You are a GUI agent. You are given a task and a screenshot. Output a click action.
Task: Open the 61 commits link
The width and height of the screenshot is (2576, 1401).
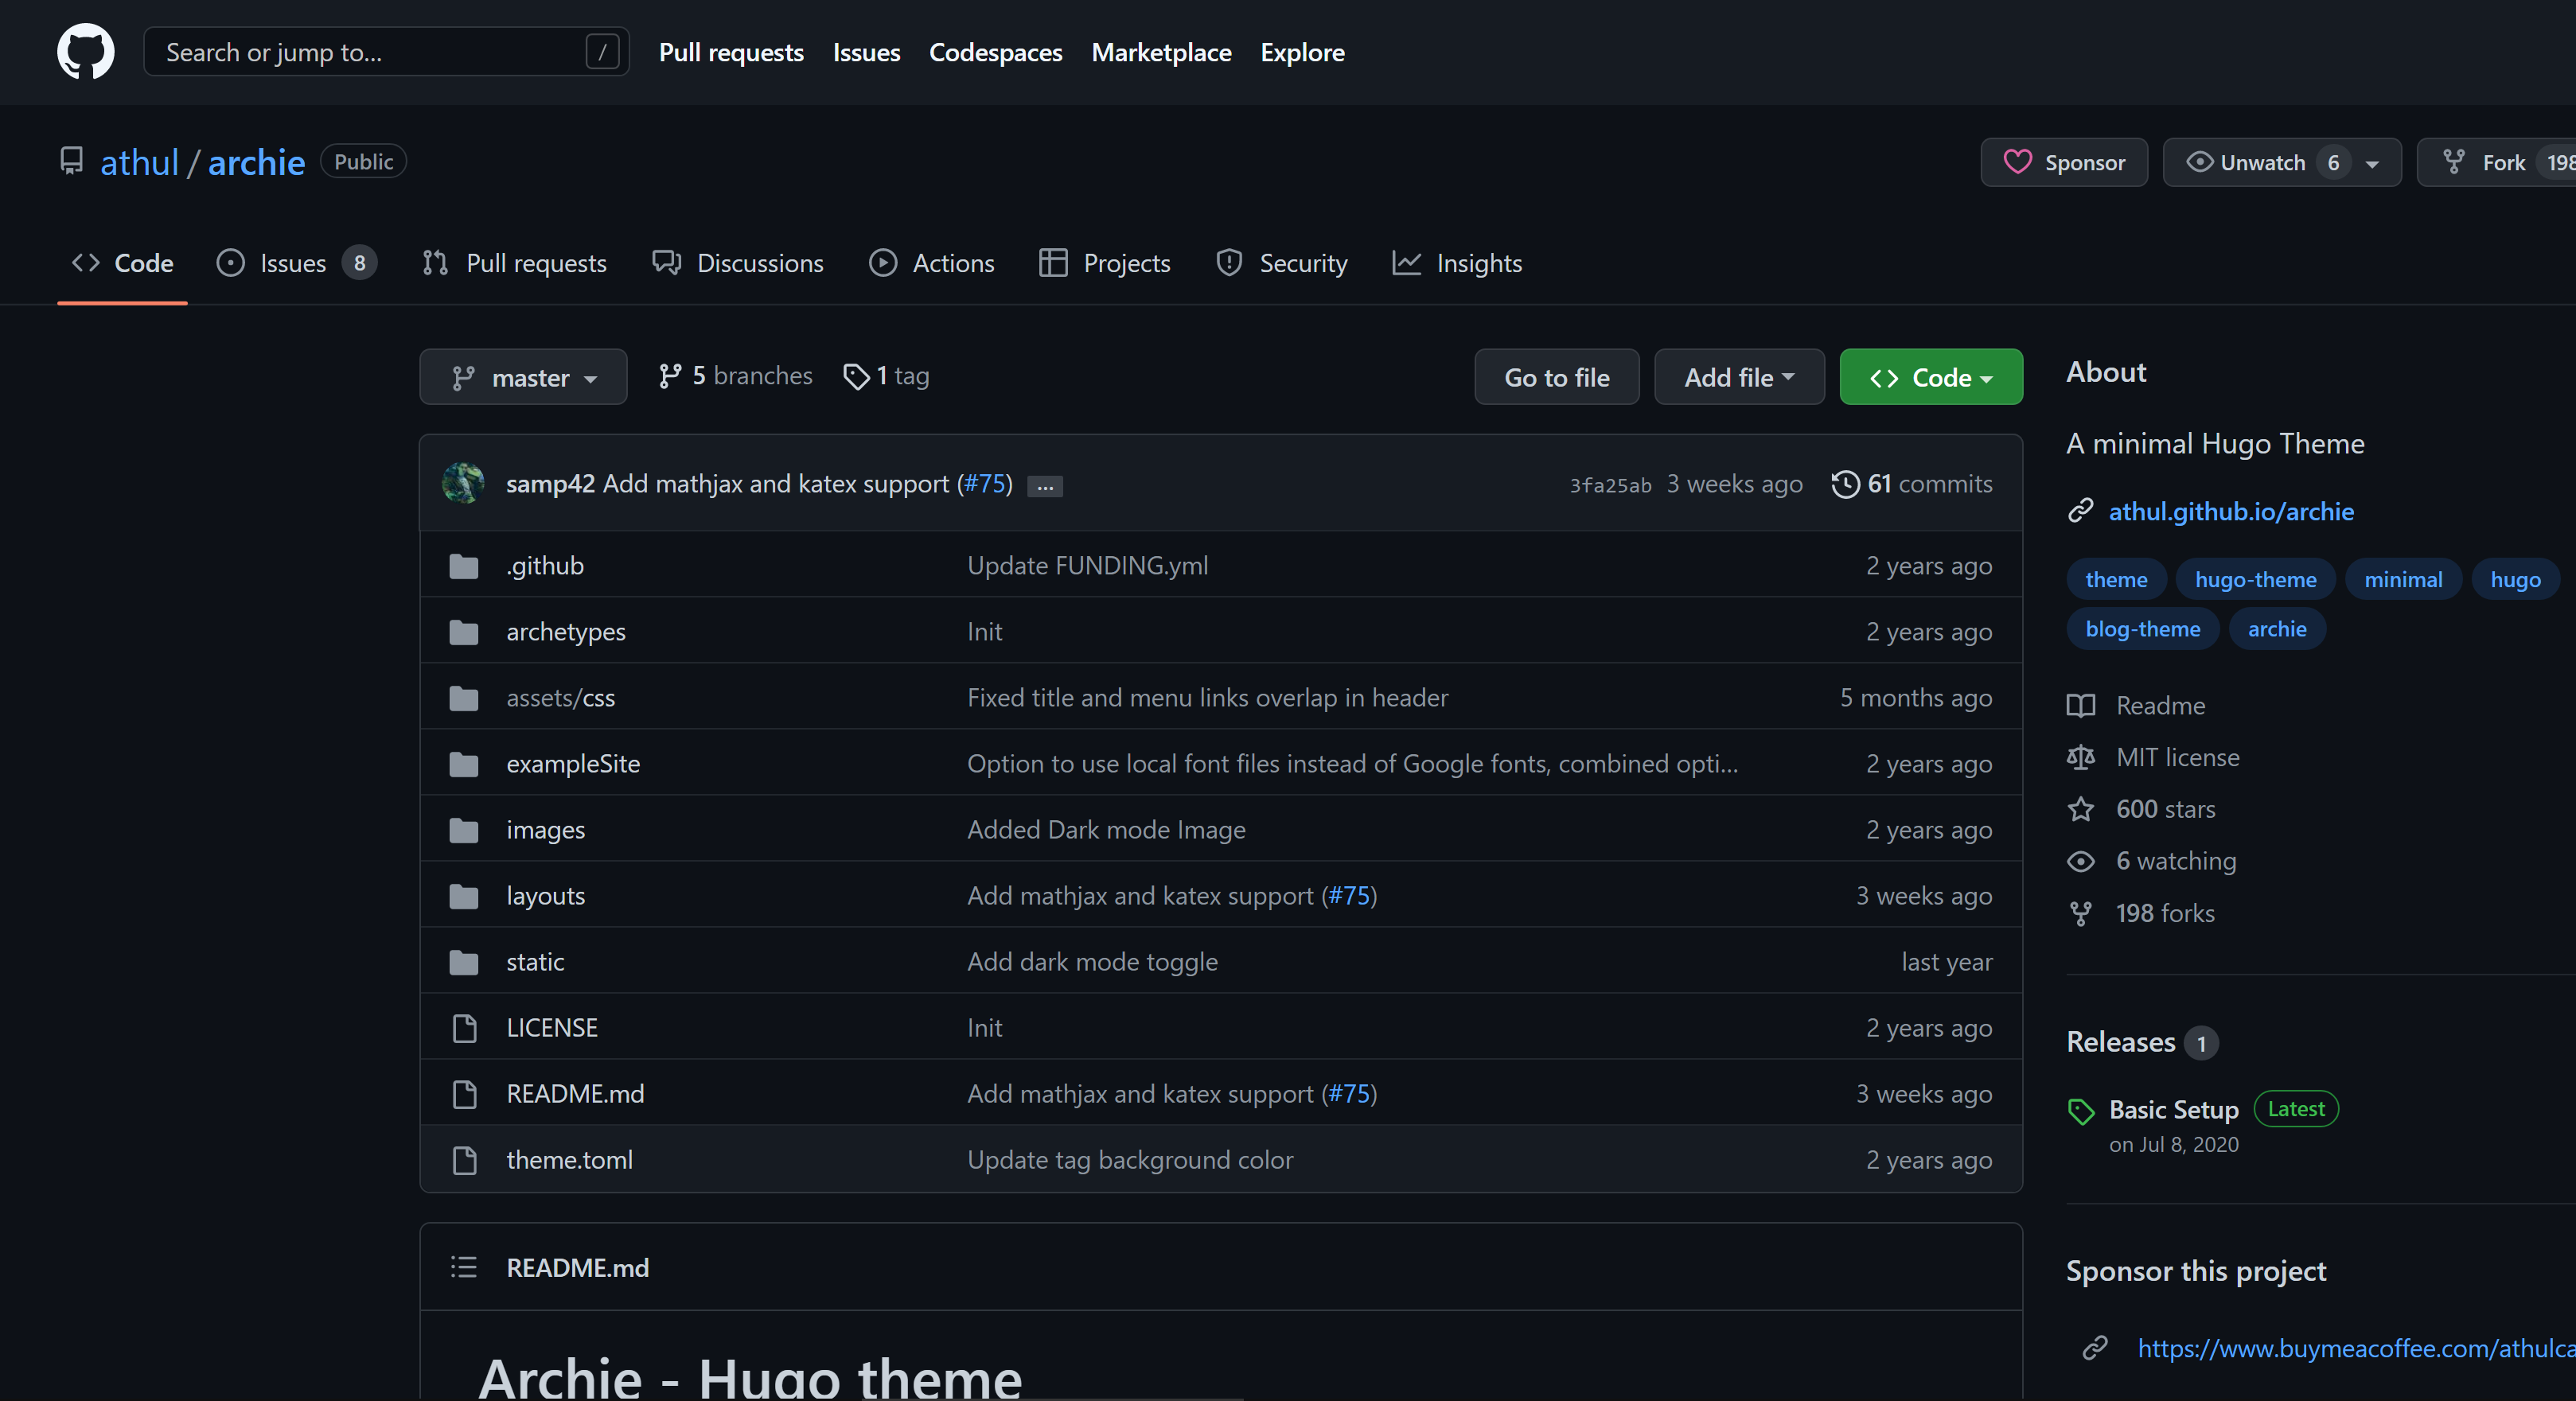coord(1912,484)
